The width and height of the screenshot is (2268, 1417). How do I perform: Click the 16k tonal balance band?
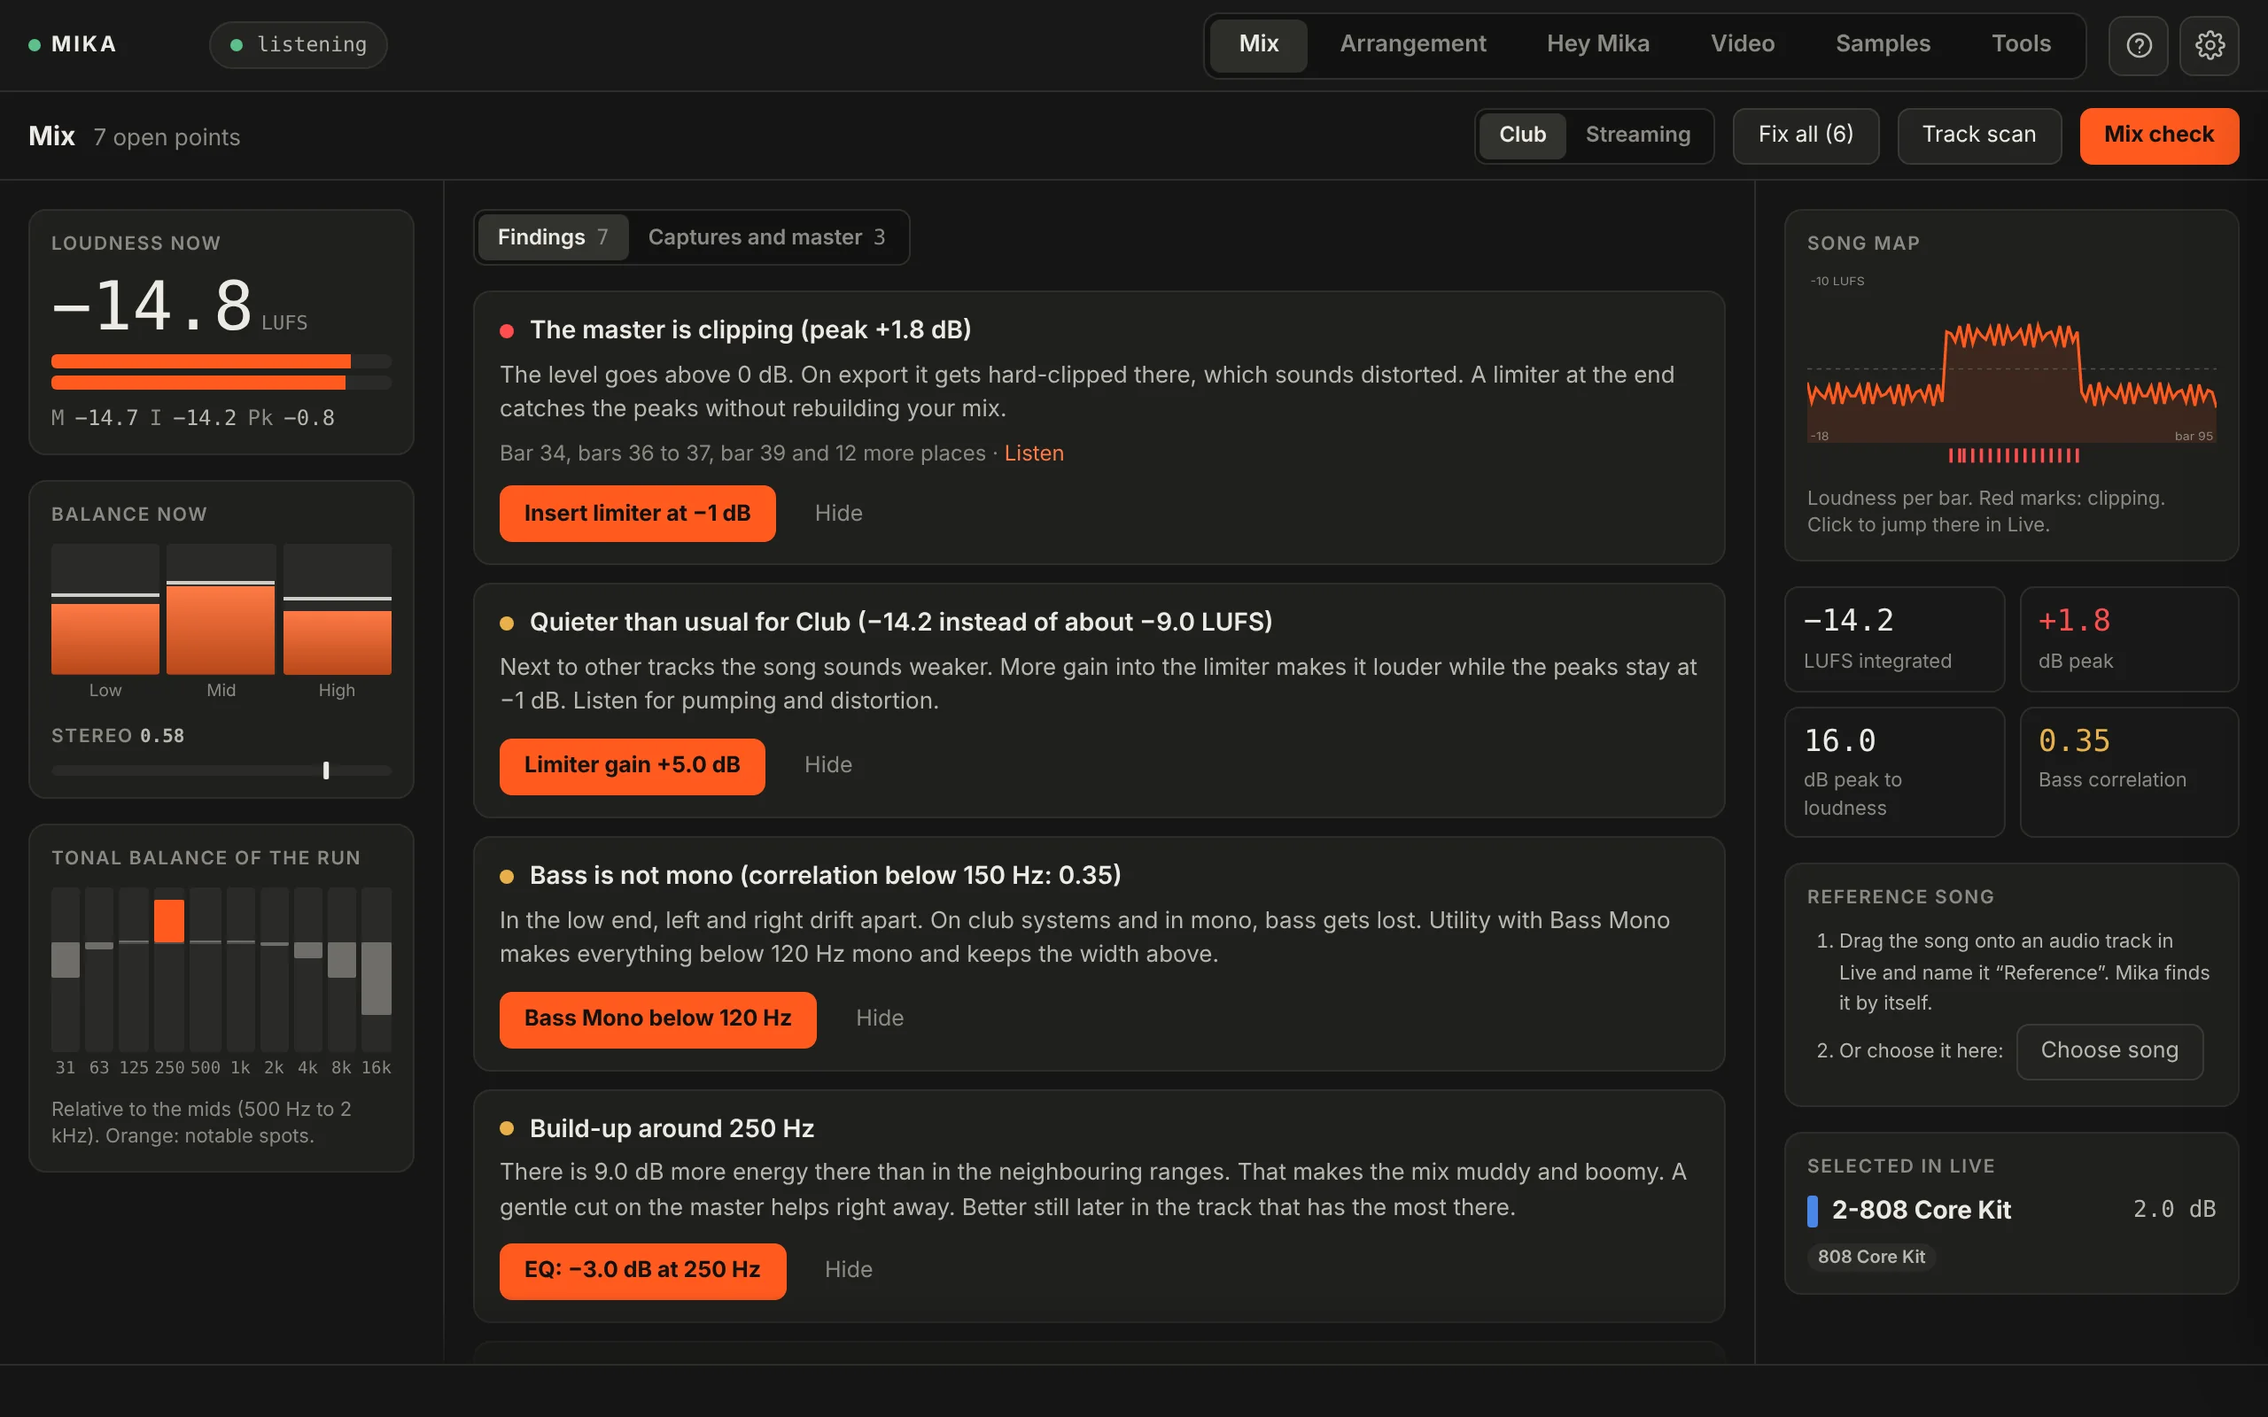(x=376, y=970)
